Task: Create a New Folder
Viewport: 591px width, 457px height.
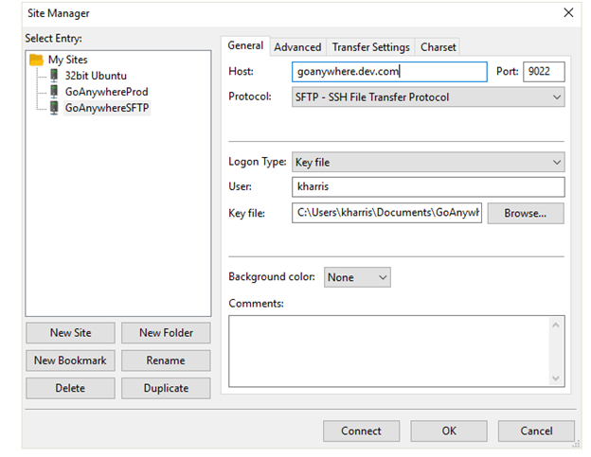Action: tap(166, 333)
